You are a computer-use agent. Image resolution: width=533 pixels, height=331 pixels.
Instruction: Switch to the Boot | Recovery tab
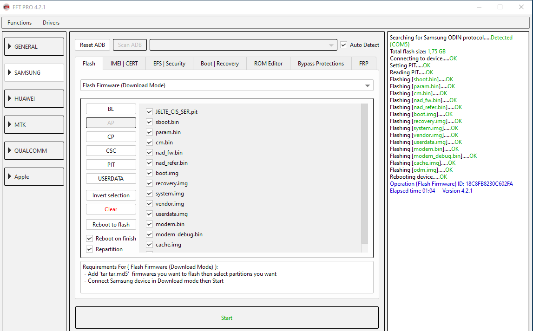point(220,64)
